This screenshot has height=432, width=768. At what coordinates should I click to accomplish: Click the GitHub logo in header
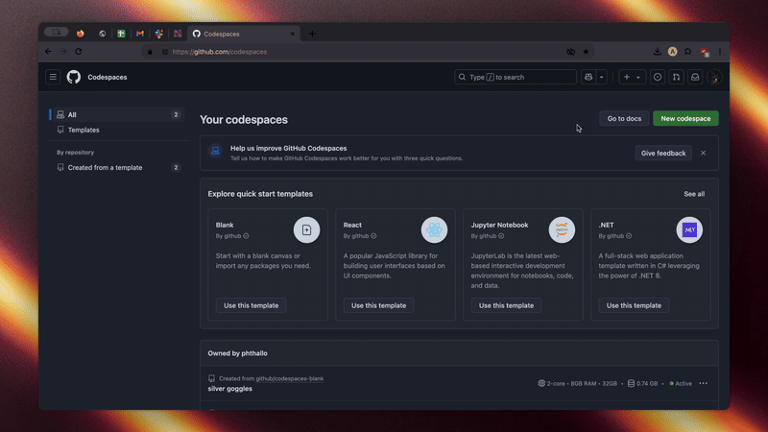(74, 77)
